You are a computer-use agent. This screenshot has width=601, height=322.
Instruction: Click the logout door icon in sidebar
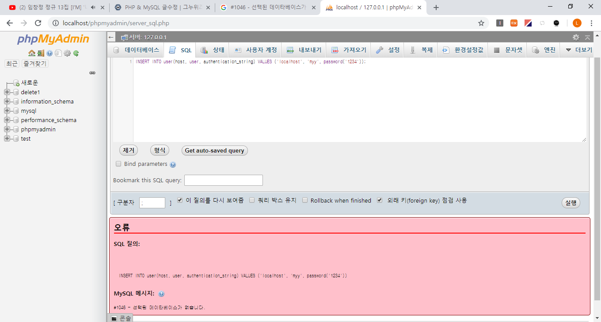coord(41,53)
